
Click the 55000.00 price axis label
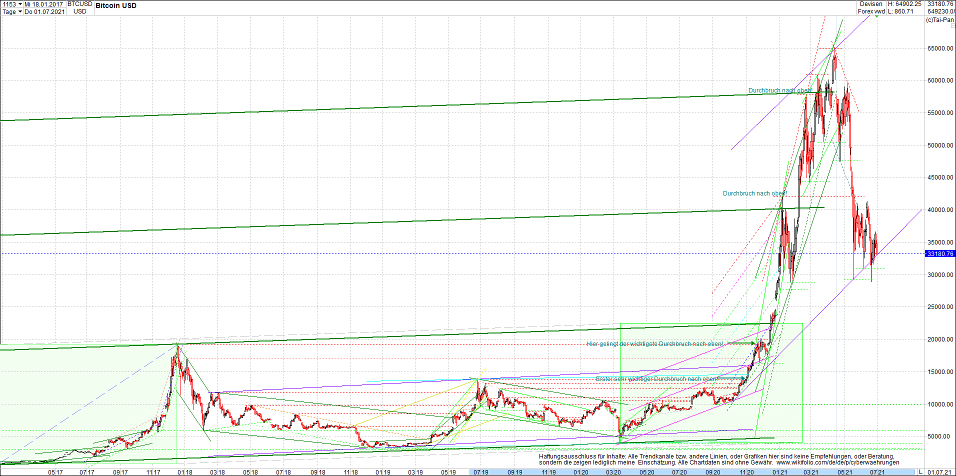click(x=940, y=113)
